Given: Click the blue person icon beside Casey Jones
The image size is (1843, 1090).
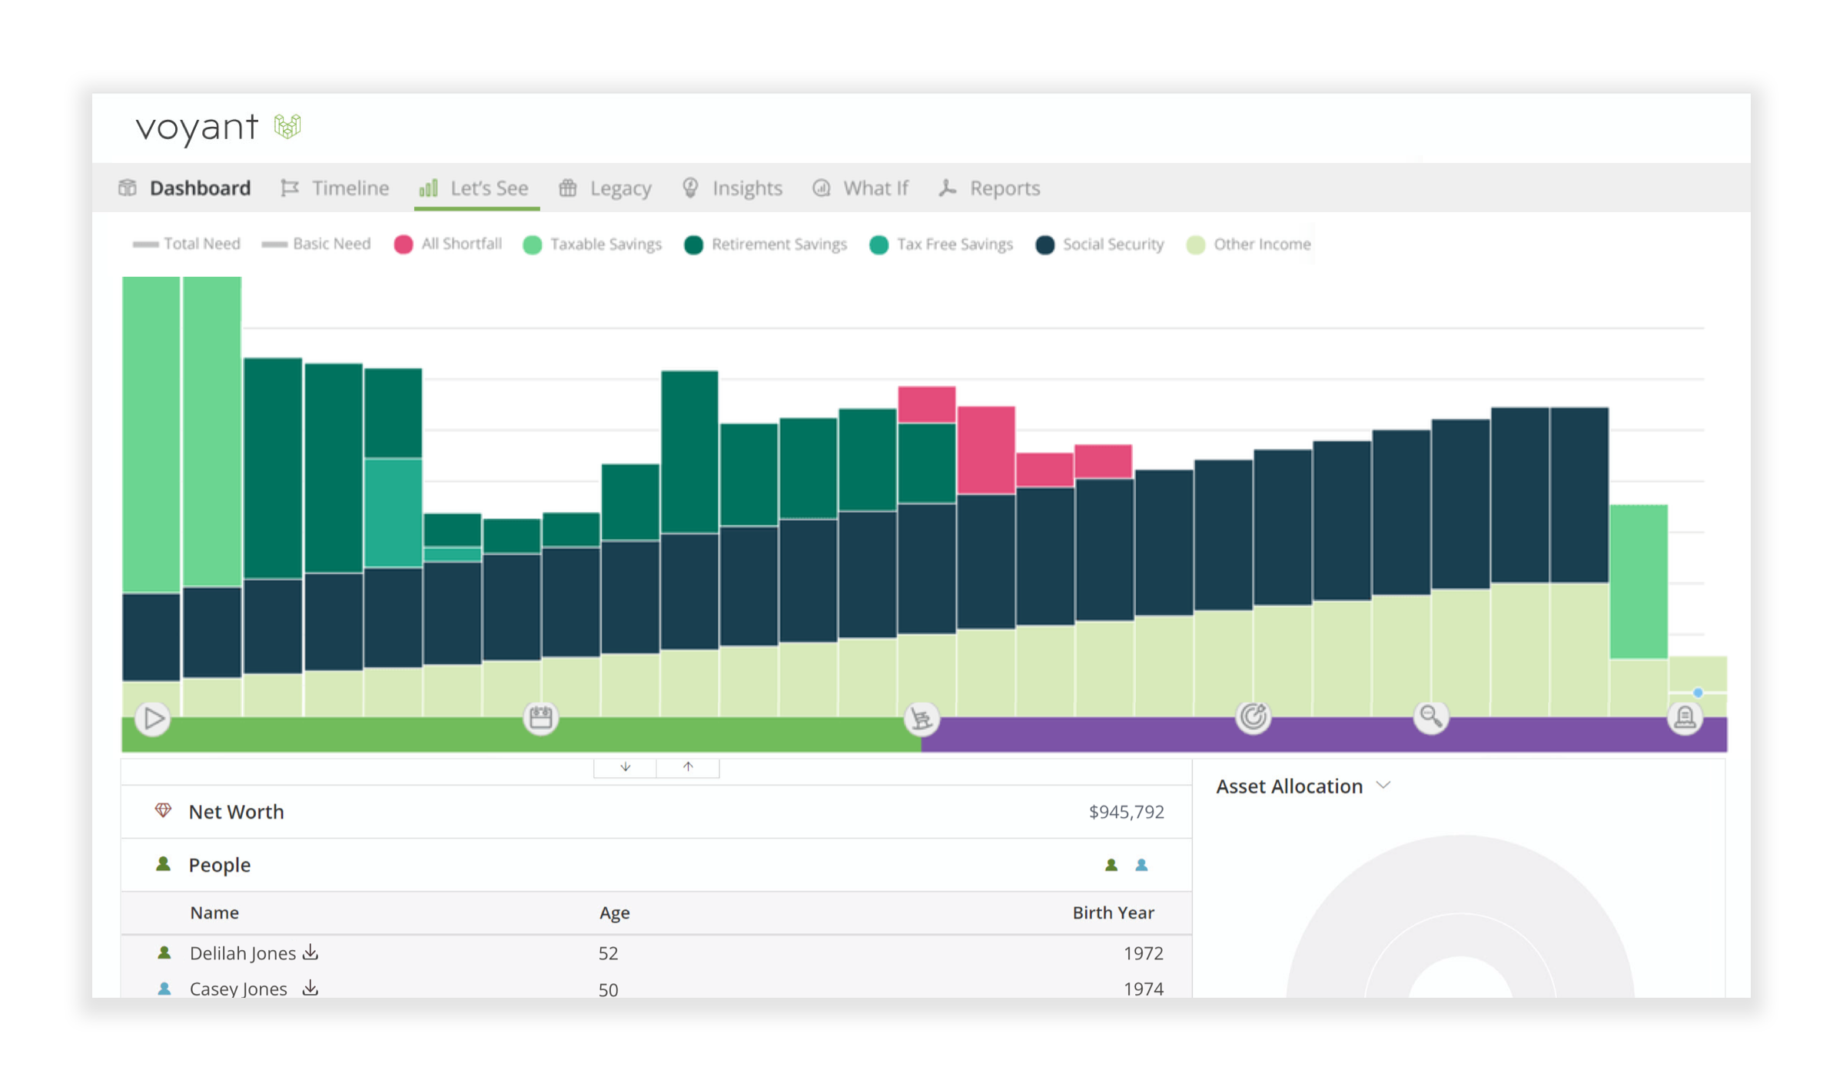Looking at the screenshot, I should (x=164, y=989).
